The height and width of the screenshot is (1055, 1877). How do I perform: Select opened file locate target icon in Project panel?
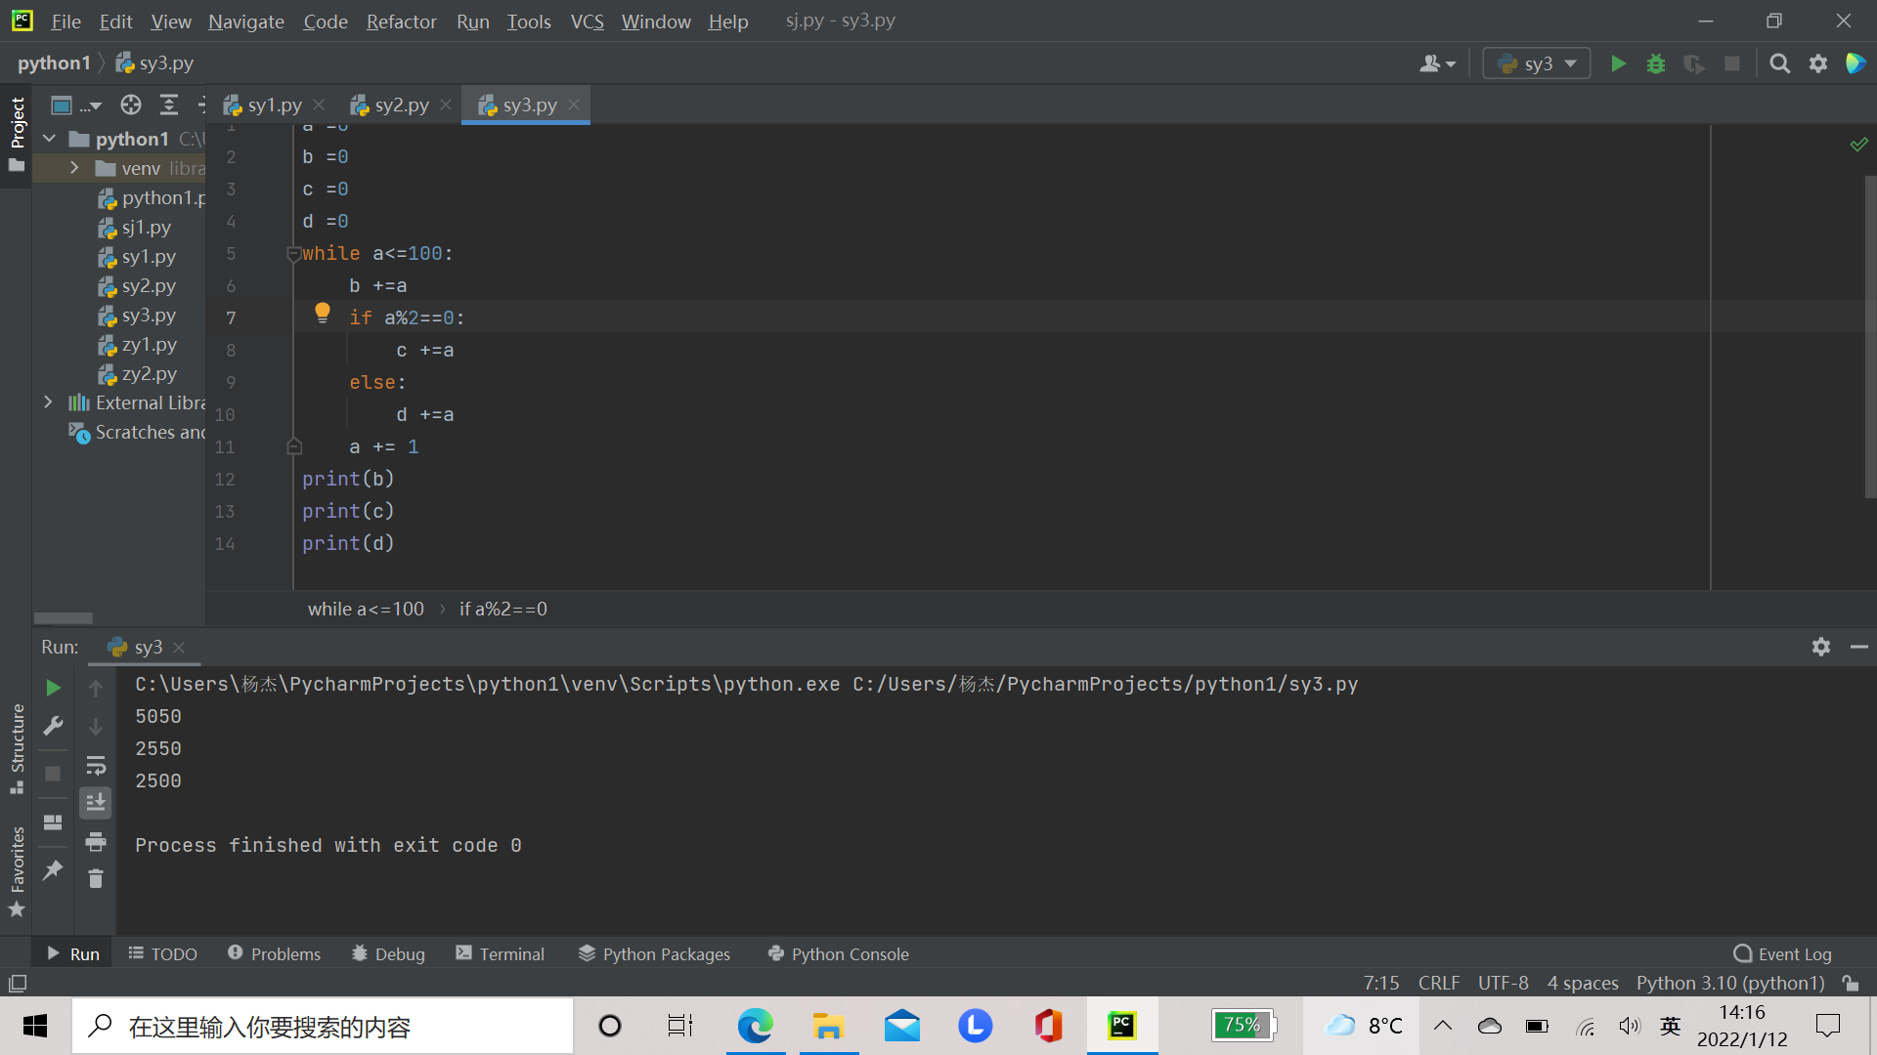(131, 105)
